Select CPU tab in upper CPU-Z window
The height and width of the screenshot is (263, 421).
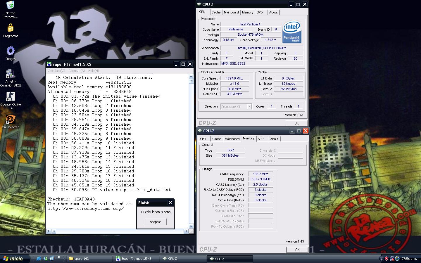[x=202, y=12]
